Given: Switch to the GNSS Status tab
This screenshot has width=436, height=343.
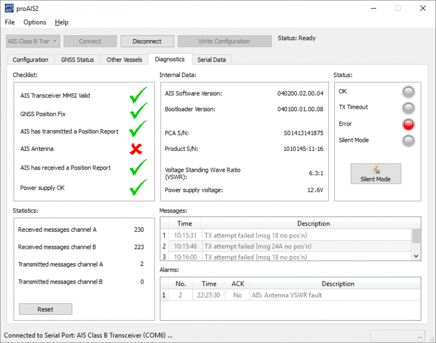Looking at the screenshot, I should 77,60.
